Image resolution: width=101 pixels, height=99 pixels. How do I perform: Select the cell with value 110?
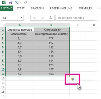point(52,56)
